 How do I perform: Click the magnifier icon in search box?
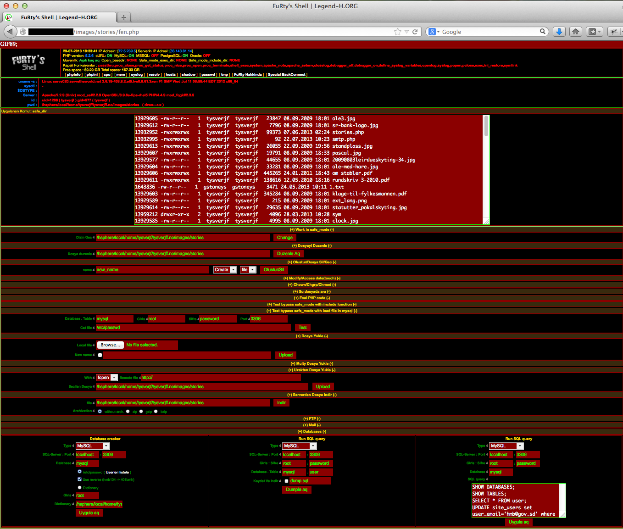[x=543, y=32]
